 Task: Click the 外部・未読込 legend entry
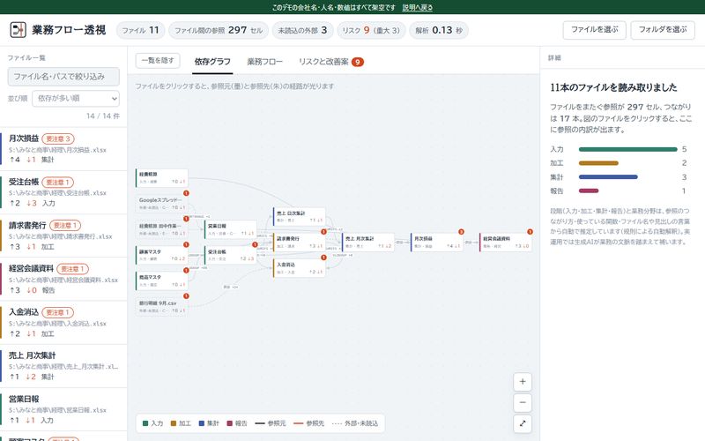point(355,423)
